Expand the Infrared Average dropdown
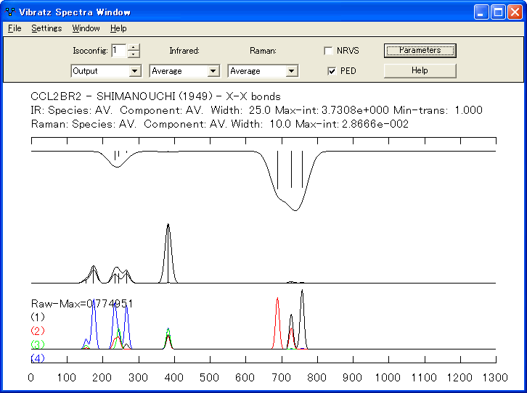This screenshot has height=393, width=527. click(213, 71)
